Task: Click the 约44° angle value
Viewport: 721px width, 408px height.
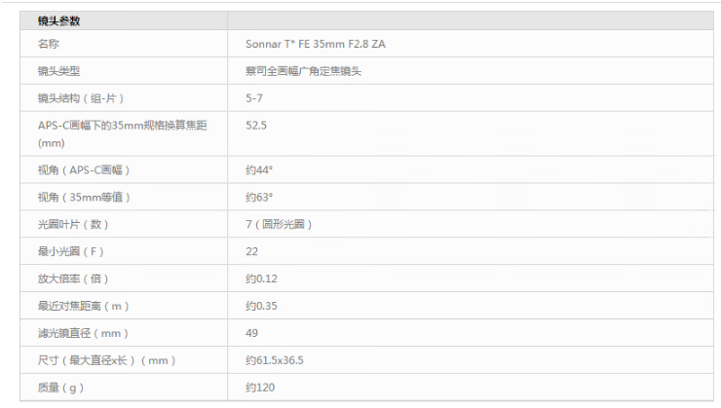Action: click(259, 169)
